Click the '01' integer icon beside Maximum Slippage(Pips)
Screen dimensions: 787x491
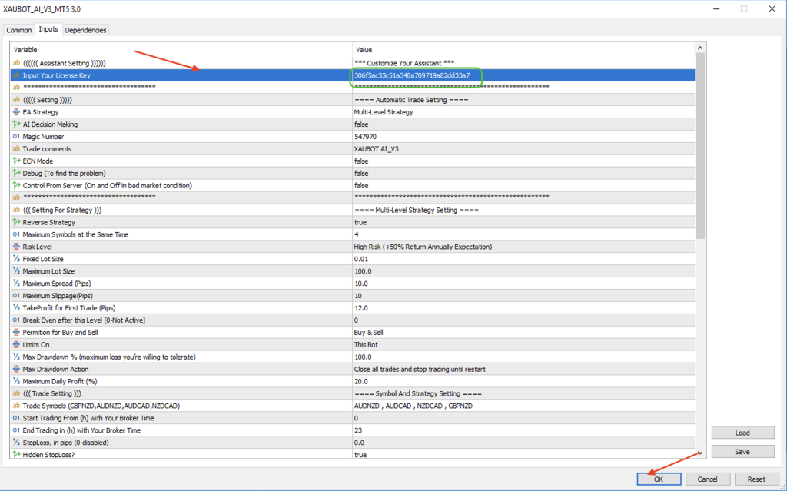click(15, 296)
